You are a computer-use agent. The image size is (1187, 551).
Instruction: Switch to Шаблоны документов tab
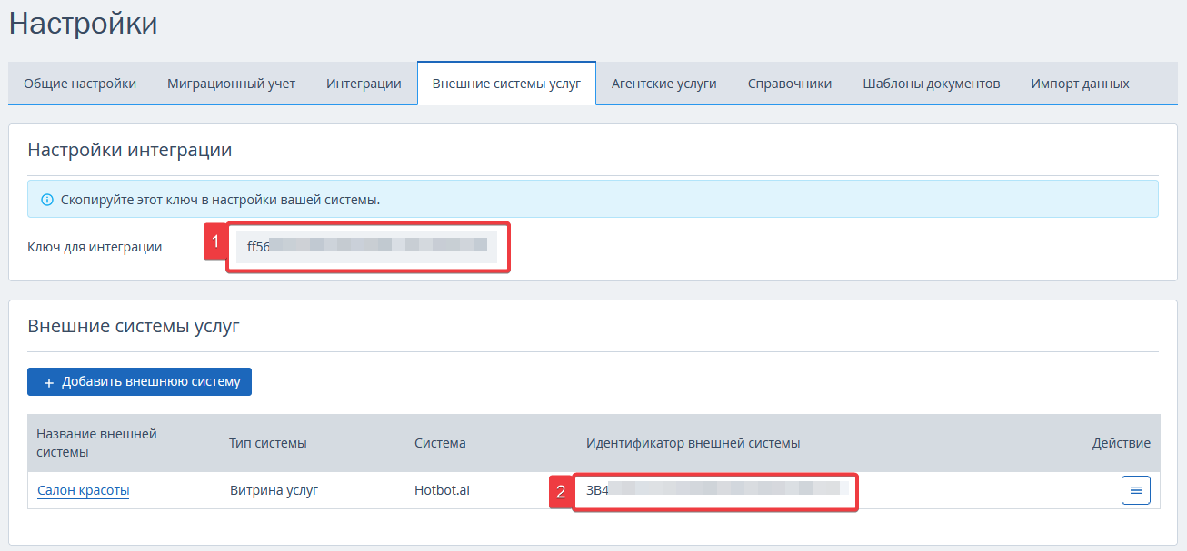click(x=932, y=84)
